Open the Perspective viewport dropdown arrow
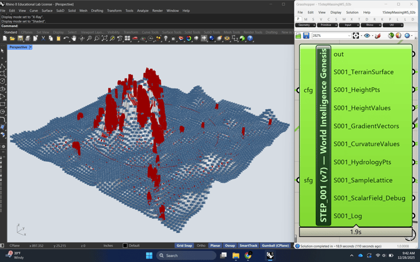This screenshot has width=420, height=262. tap(31, 48)
